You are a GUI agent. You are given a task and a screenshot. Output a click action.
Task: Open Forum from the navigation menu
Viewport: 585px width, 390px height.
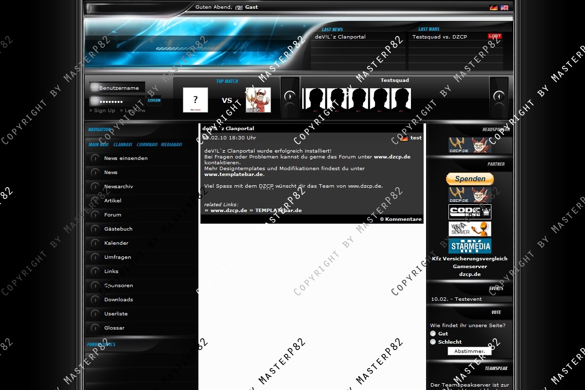click(x=113, y=215)
